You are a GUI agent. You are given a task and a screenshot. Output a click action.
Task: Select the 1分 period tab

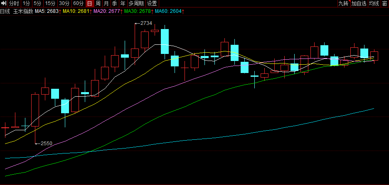(x=26, y=3)
